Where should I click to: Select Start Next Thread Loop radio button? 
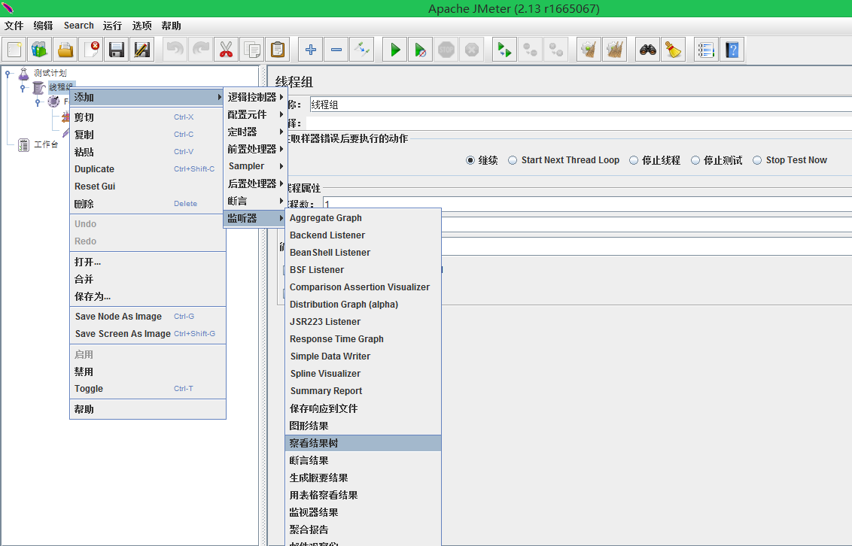(x=513, y=160)
